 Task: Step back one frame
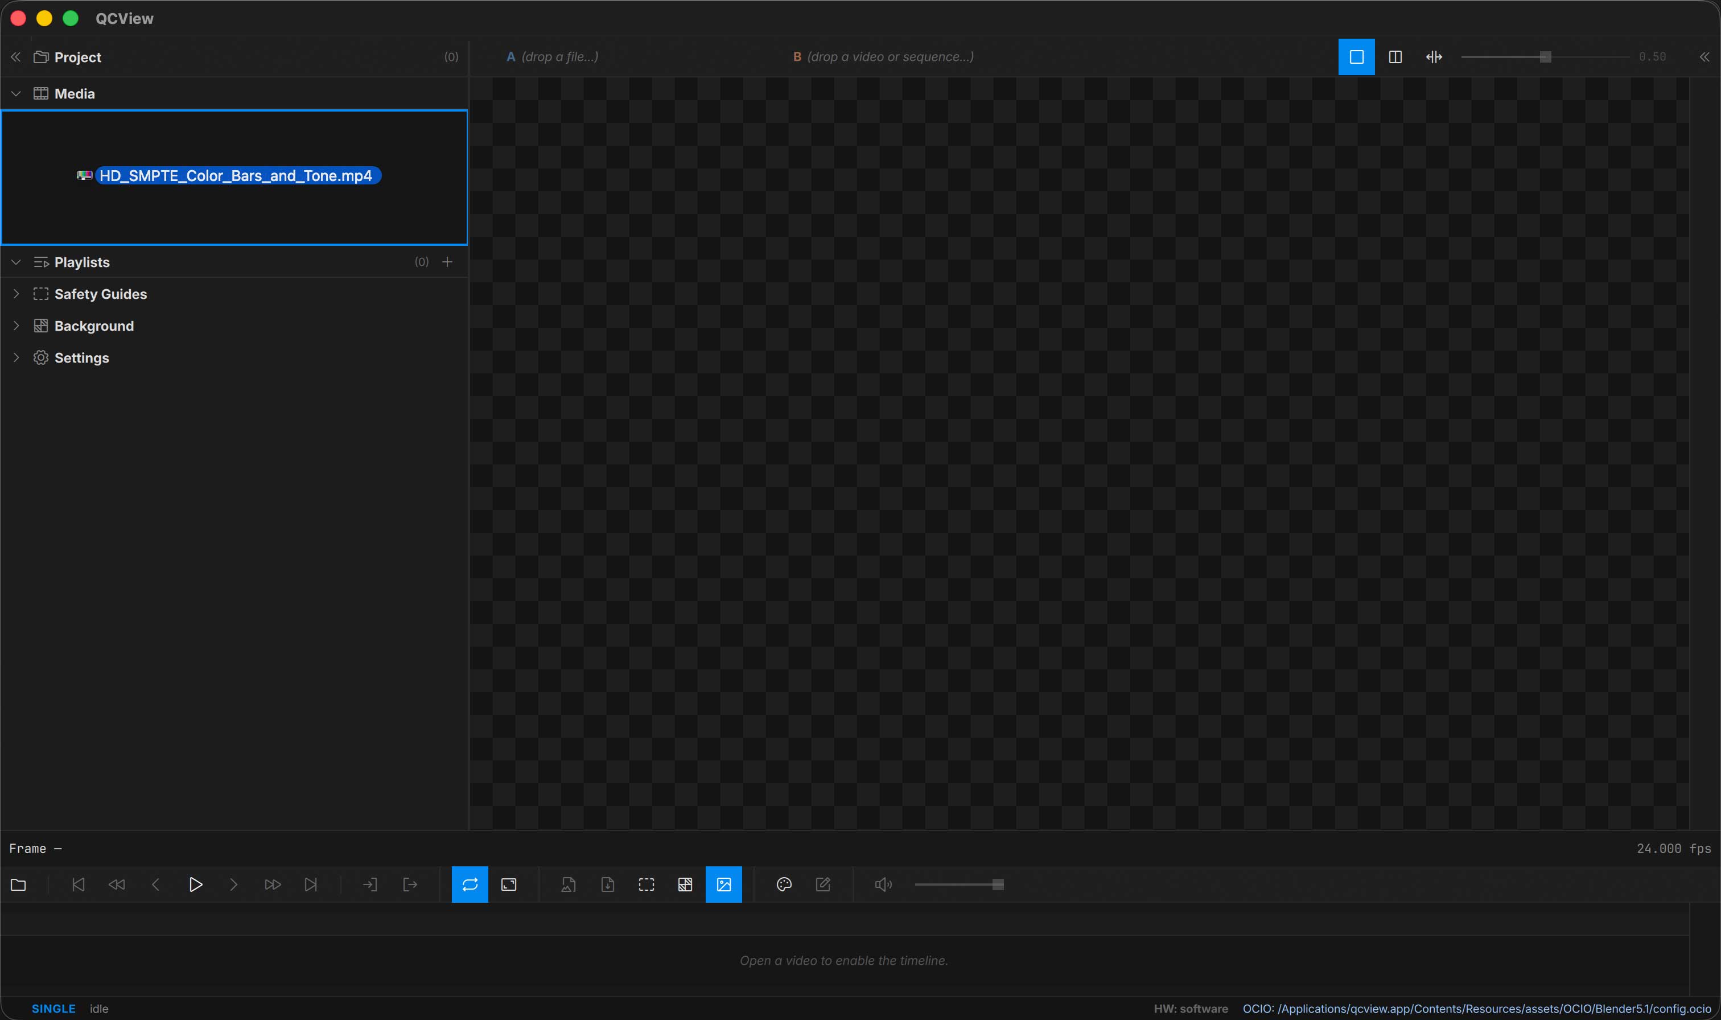click(156, 885)
